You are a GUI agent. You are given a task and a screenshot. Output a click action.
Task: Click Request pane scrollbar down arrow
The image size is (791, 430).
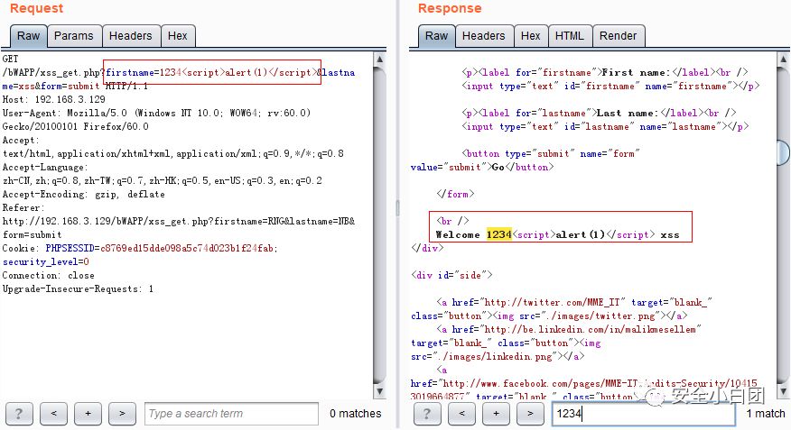click(x=380, y=390)
